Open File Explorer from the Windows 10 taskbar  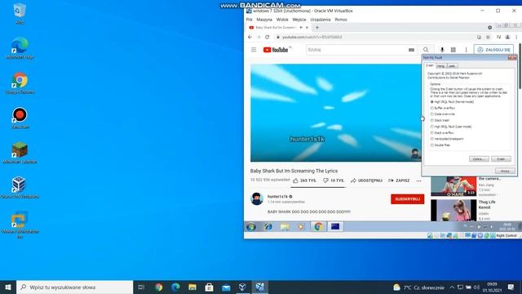[192, 287]
